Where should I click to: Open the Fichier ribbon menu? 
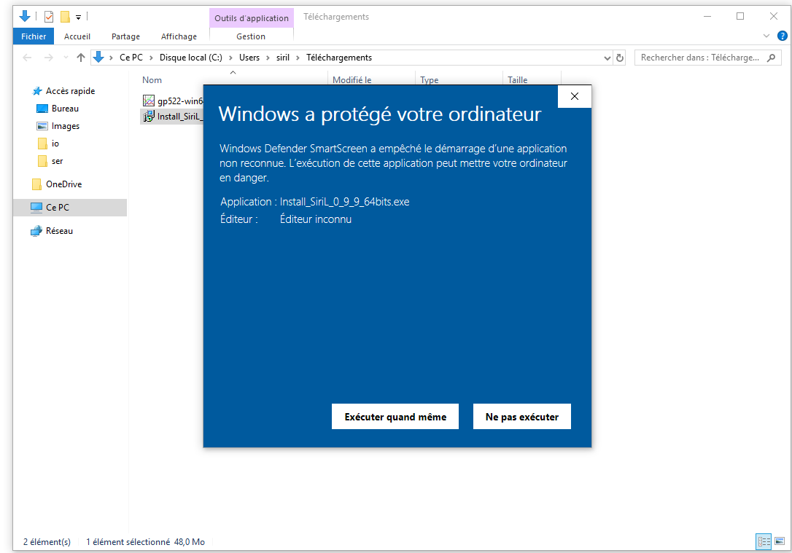[34, 36]
